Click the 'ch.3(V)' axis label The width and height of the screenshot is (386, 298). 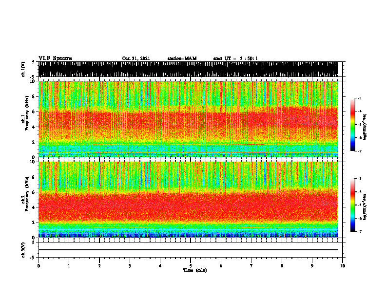click(23, 250)
